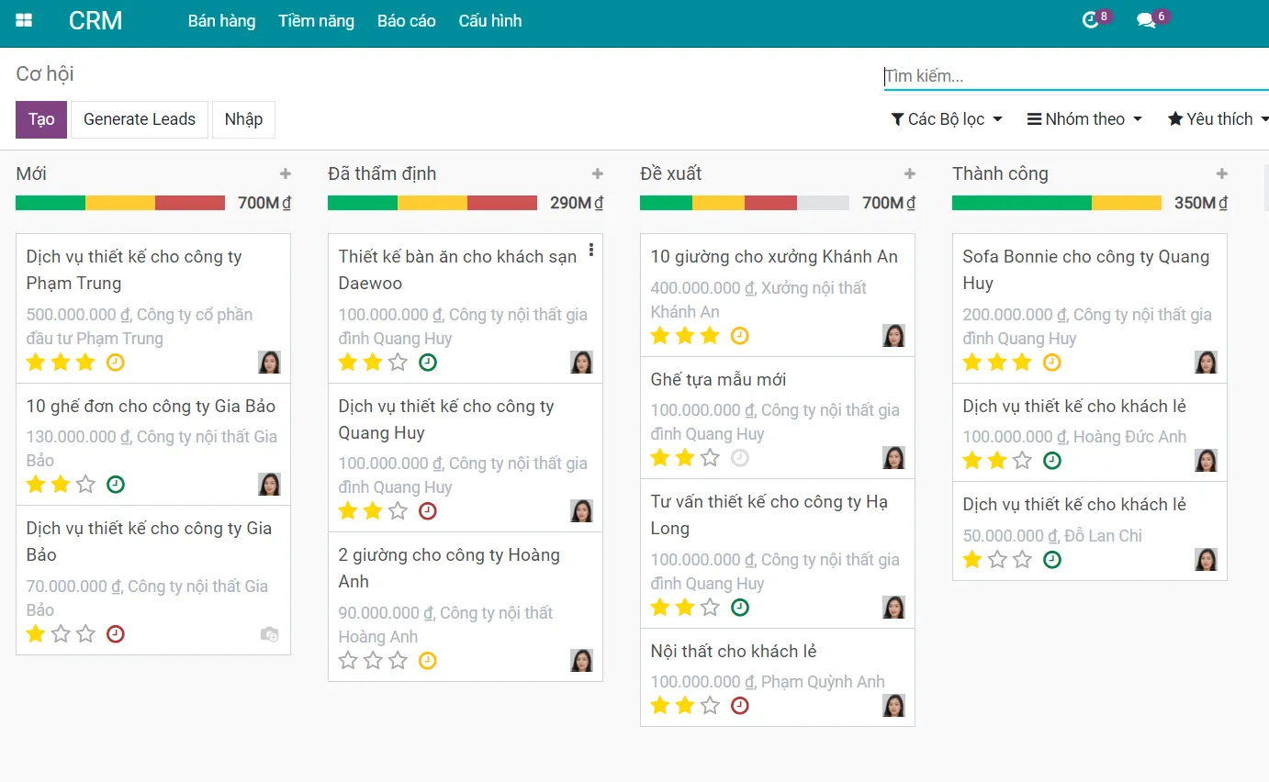
Task: Open the conversations chat icon with badge 6
Action: [x=1153, y=19]
